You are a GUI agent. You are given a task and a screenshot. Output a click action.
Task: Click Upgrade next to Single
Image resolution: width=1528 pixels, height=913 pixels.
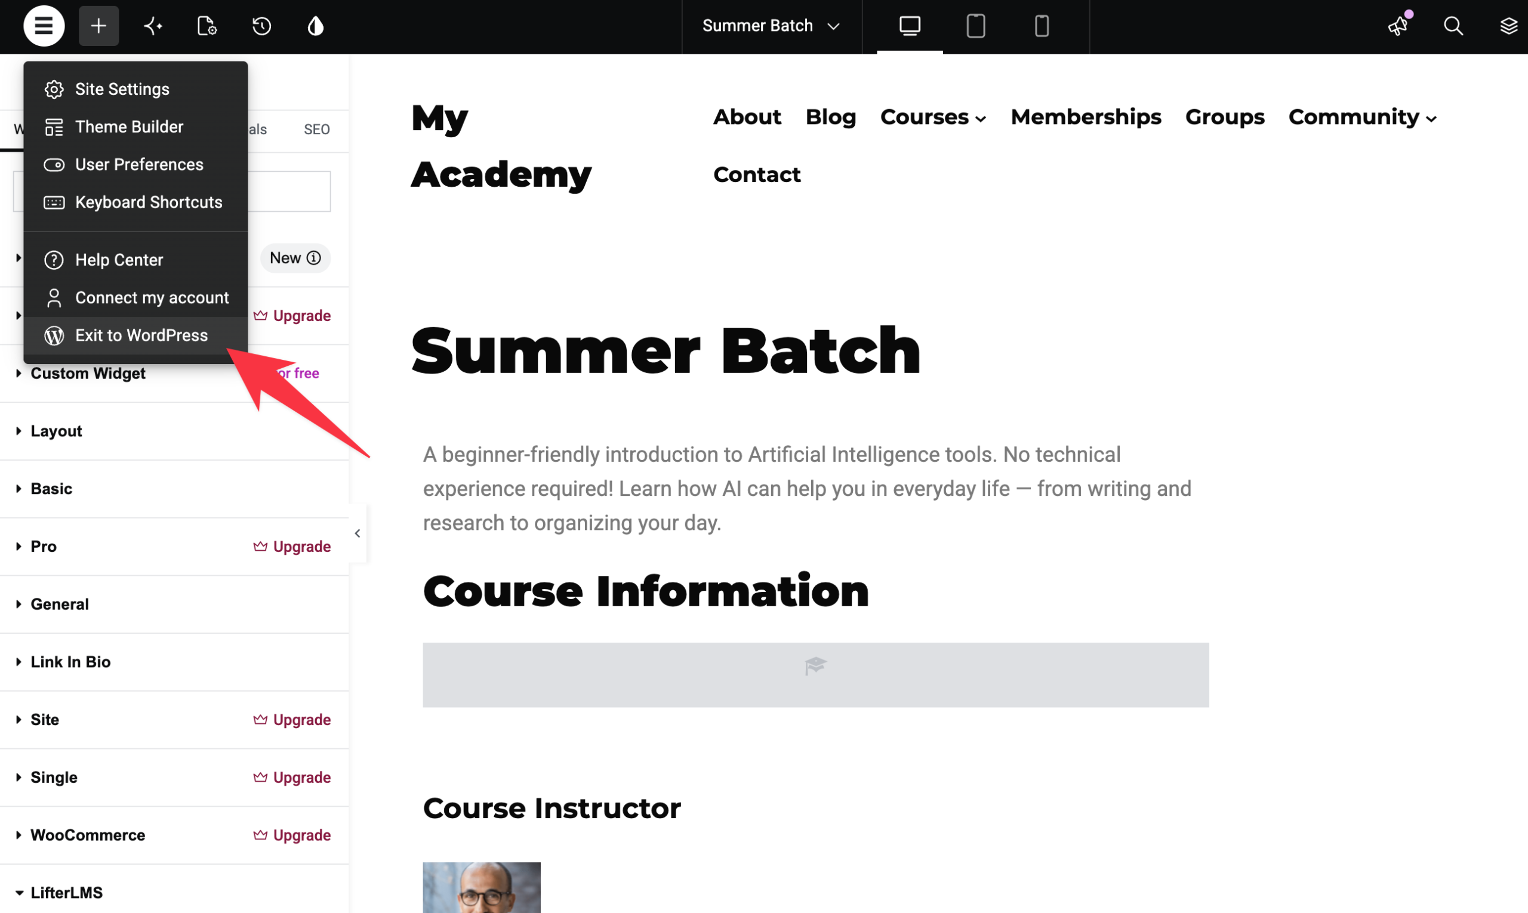[292, 778]
